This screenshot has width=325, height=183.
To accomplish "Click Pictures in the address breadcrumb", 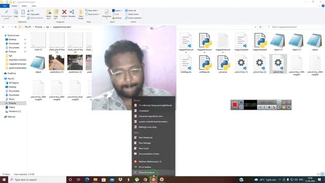I will [x=39, y=27].
